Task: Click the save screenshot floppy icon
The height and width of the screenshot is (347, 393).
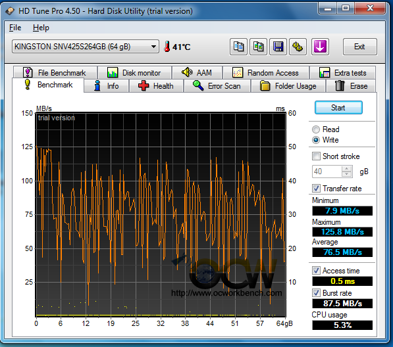Action: coord(278,47)
